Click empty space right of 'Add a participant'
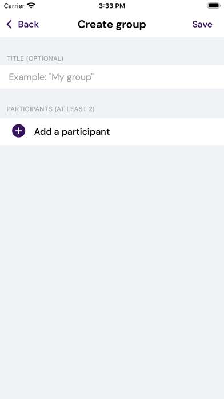The image size is (224, 399). [167, 131]
